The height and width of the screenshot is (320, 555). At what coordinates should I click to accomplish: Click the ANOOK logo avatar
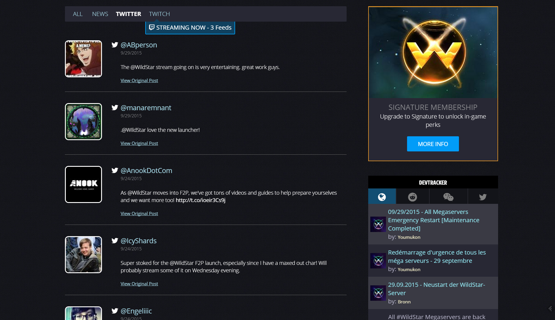coord(83,184)
